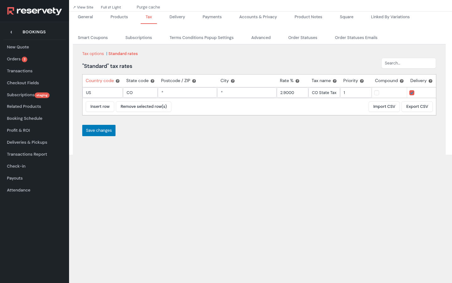Open View Site link

[83, 7]
